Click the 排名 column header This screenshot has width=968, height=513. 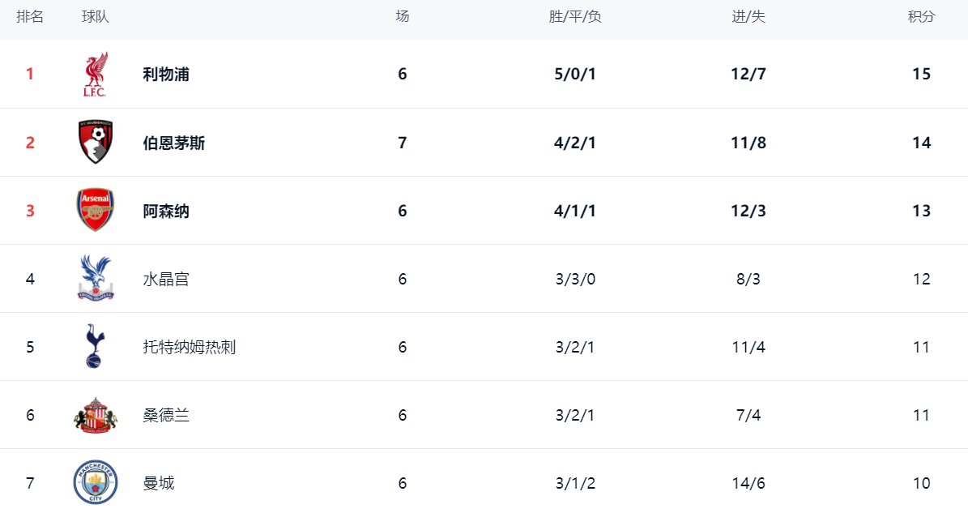[30, 17]
